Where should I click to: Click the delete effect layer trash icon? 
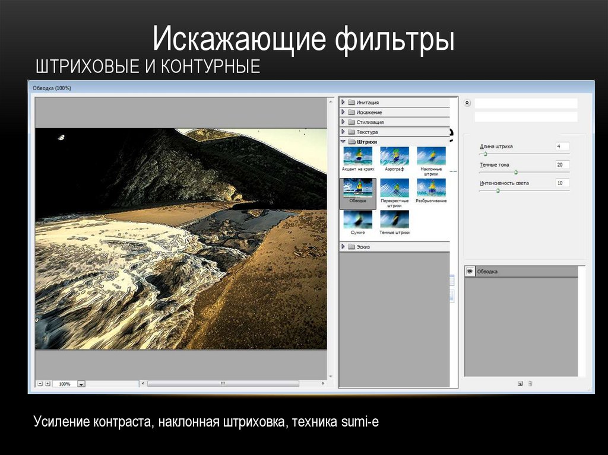530,383
